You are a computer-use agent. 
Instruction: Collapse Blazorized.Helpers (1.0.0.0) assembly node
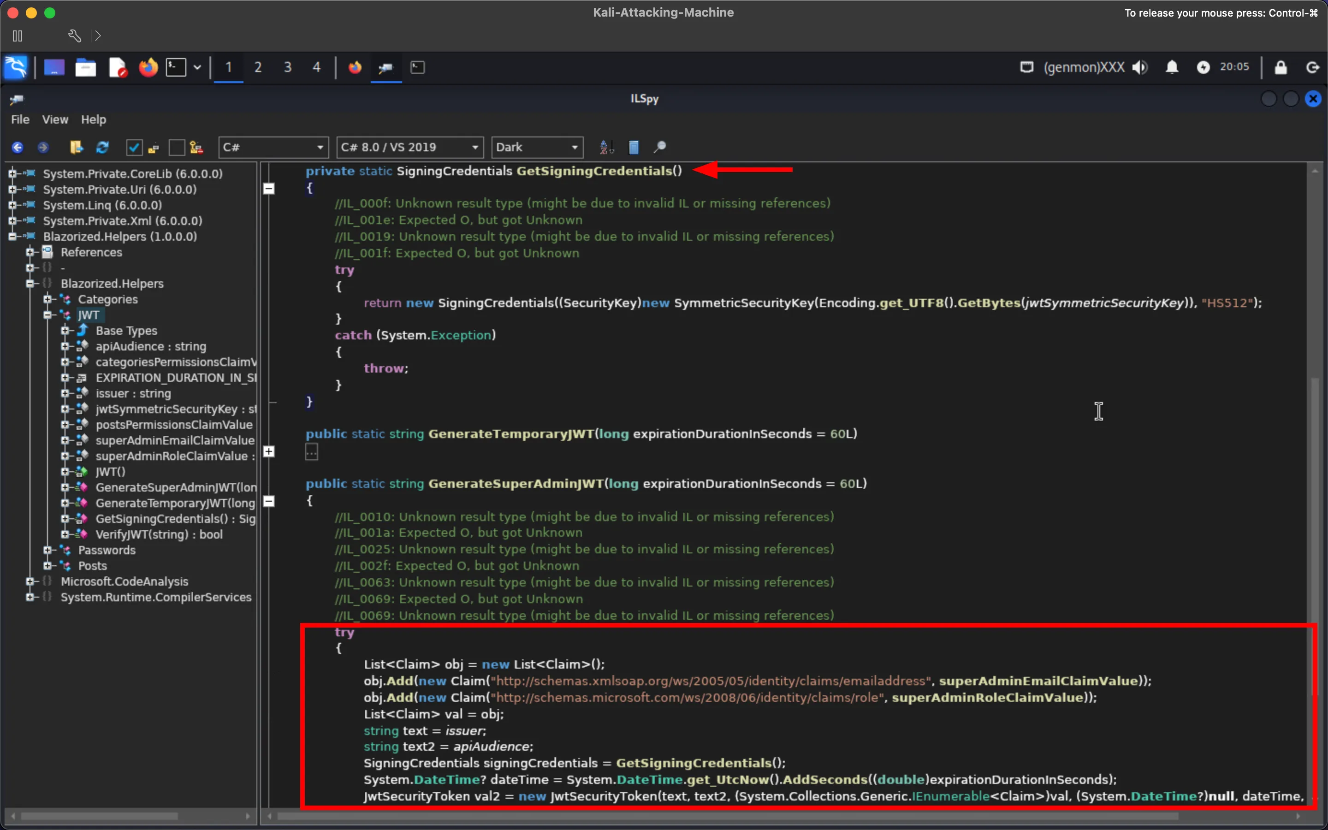point(12,237)
